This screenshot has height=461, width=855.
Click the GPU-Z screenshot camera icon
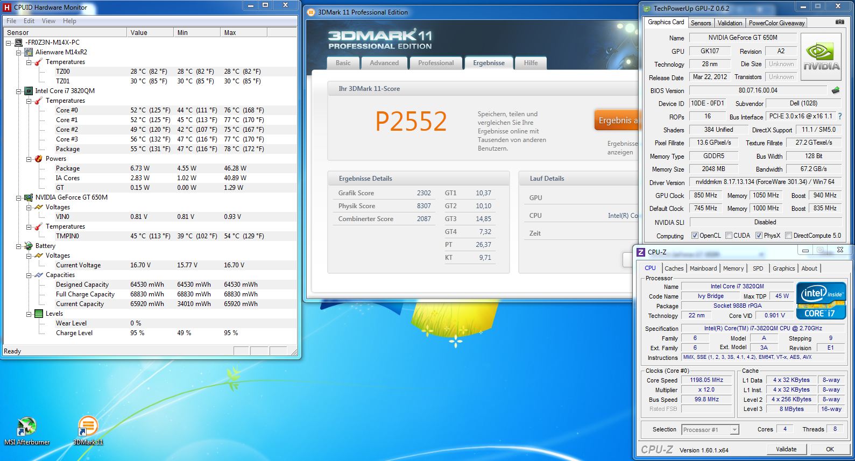[x=839, y=22]
